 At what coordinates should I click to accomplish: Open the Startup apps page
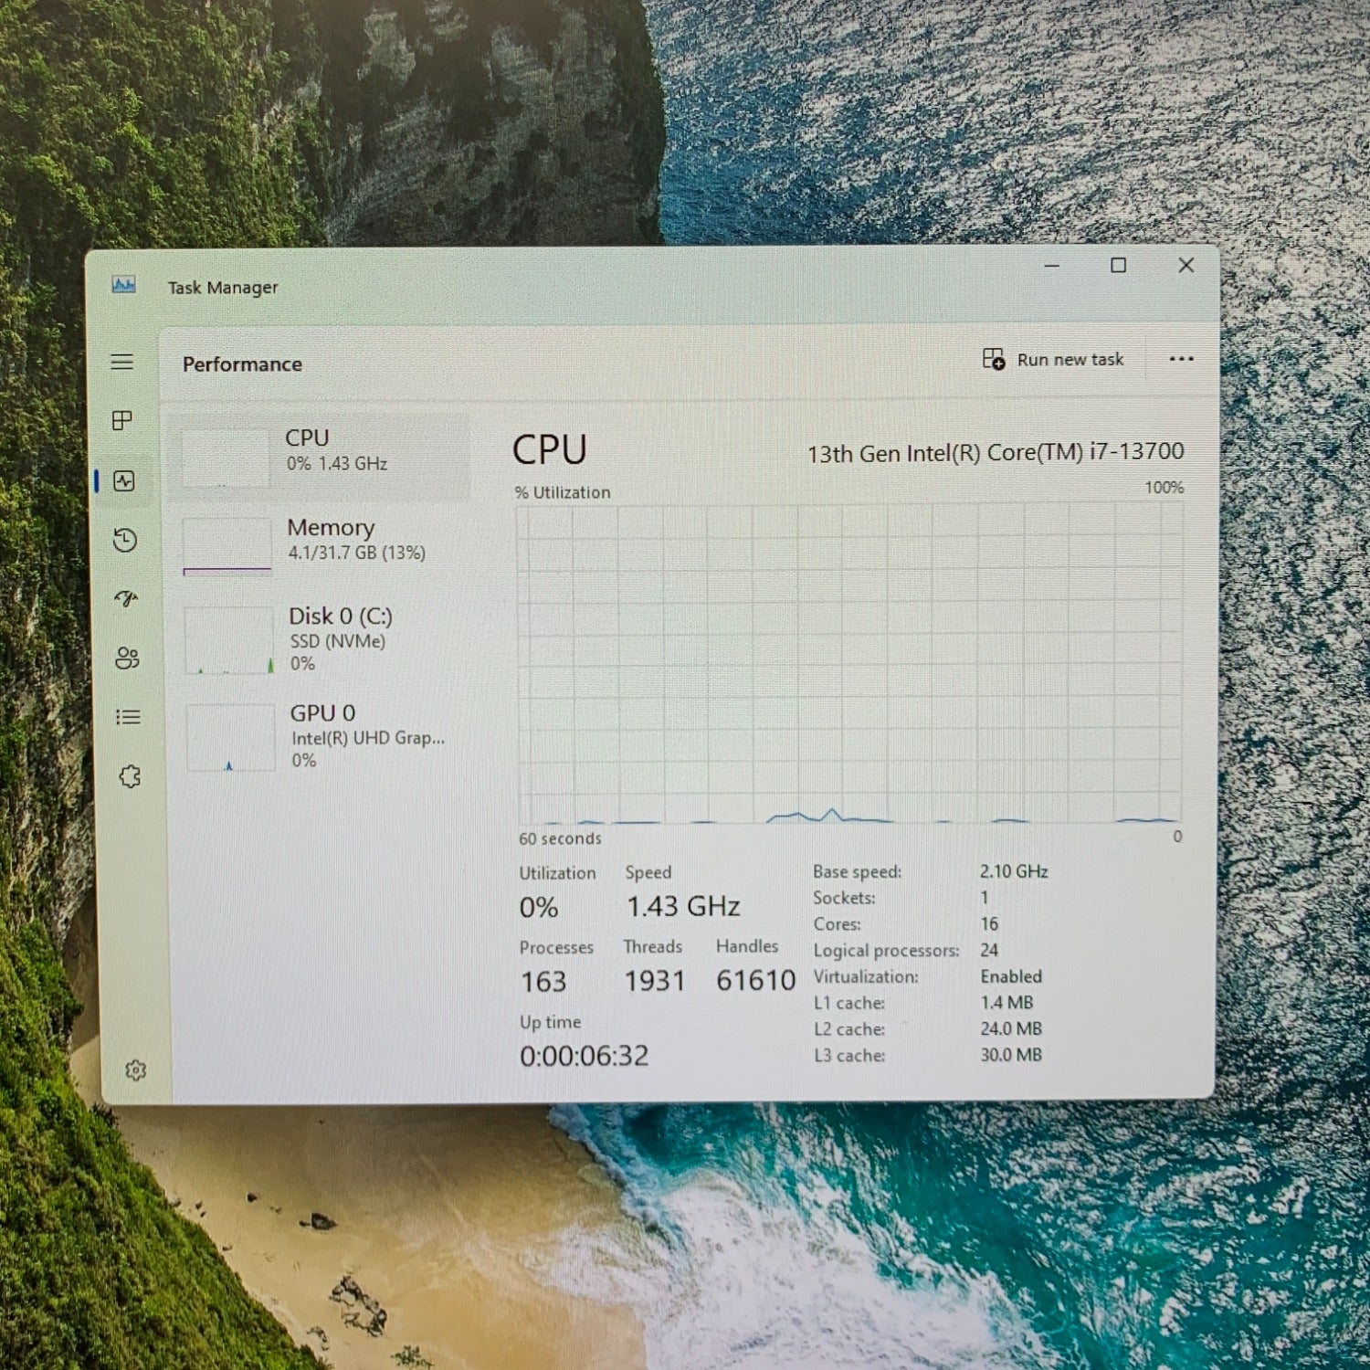(x=126, y=599)
